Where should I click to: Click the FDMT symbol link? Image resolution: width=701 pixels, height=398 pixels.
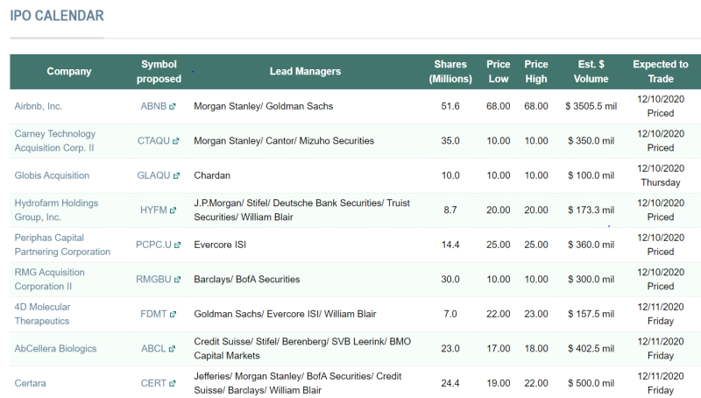point(153,315)
